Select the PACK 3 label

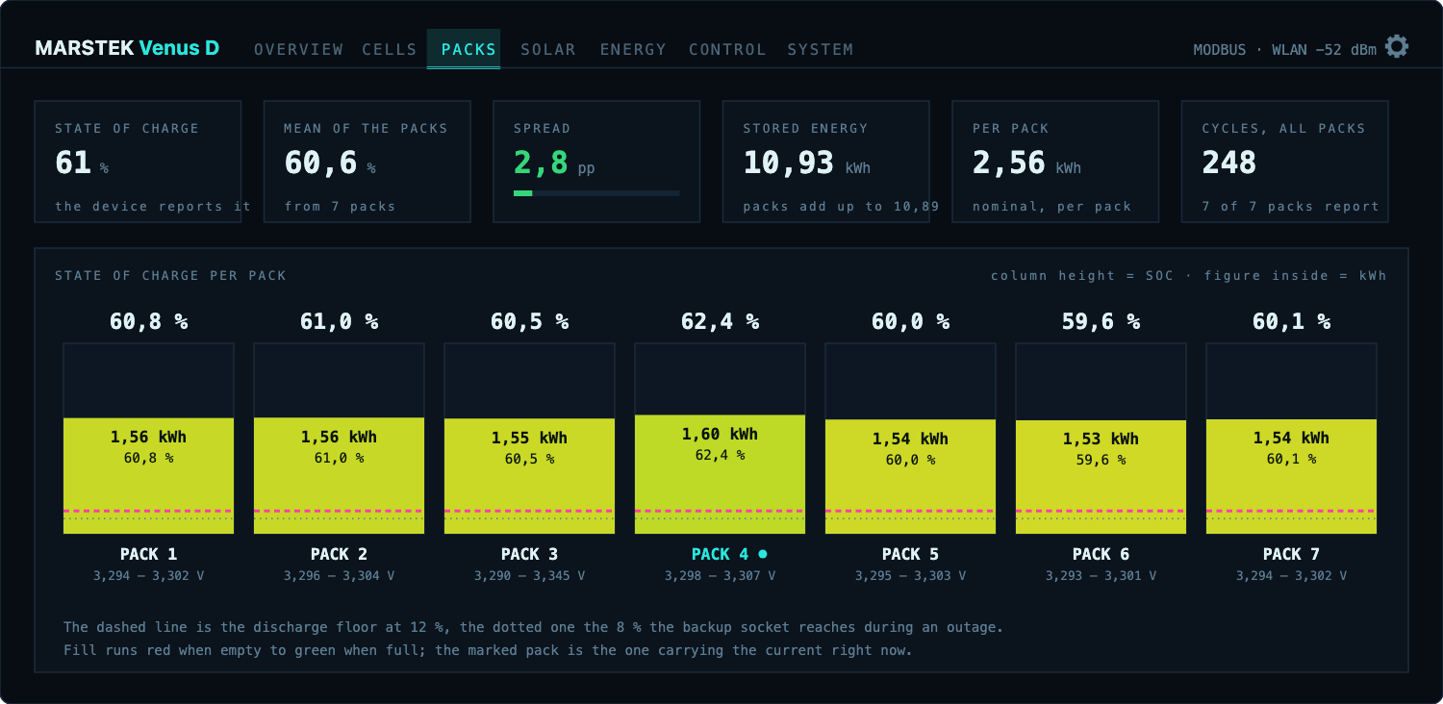[x=529, y=554]
